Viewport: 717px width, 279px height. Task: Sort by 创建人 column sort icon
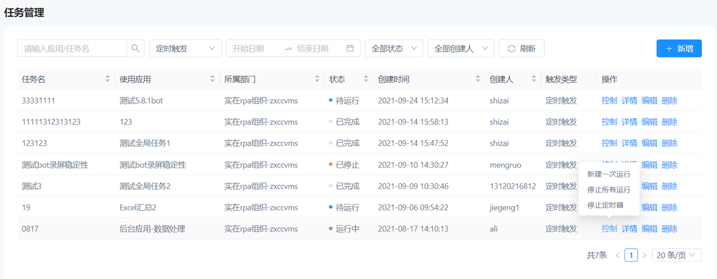[x=533, y=79]
